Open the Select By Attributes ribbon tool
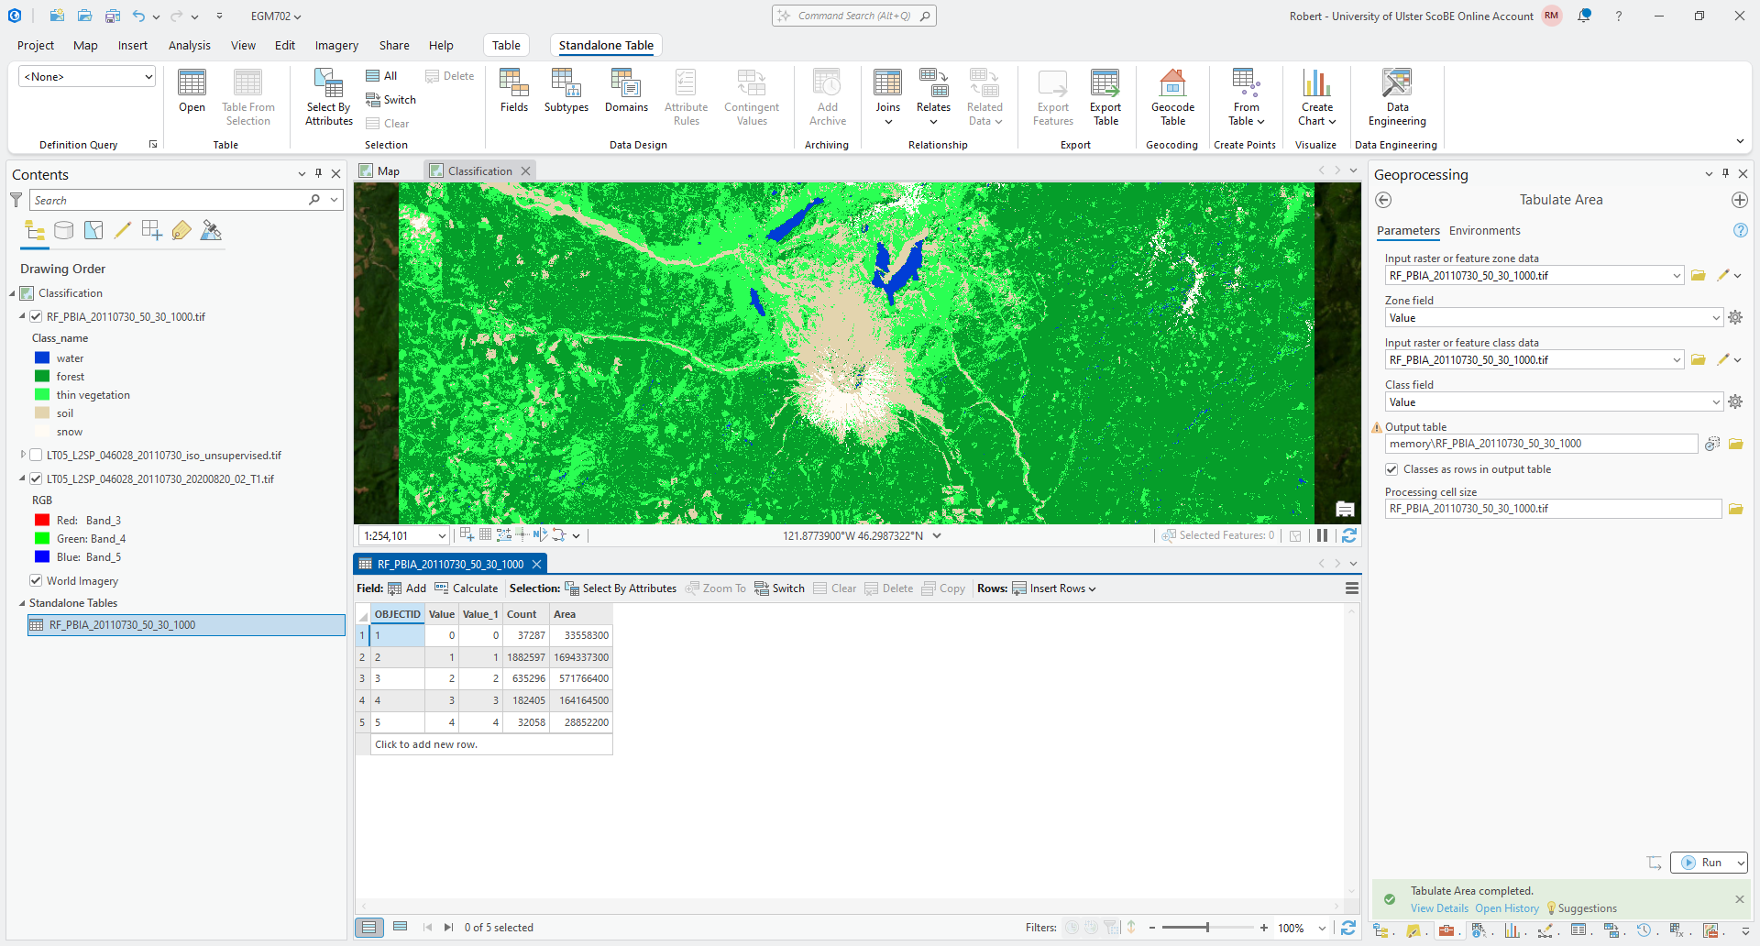The image size is (1760, 946). 328,96
